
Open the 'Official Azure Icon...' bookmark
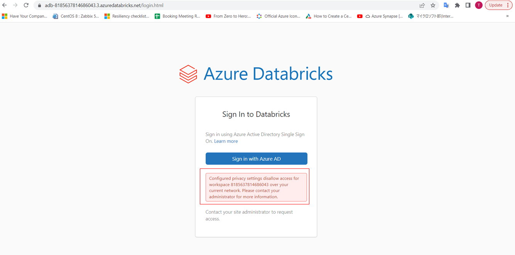coord(279,16)
